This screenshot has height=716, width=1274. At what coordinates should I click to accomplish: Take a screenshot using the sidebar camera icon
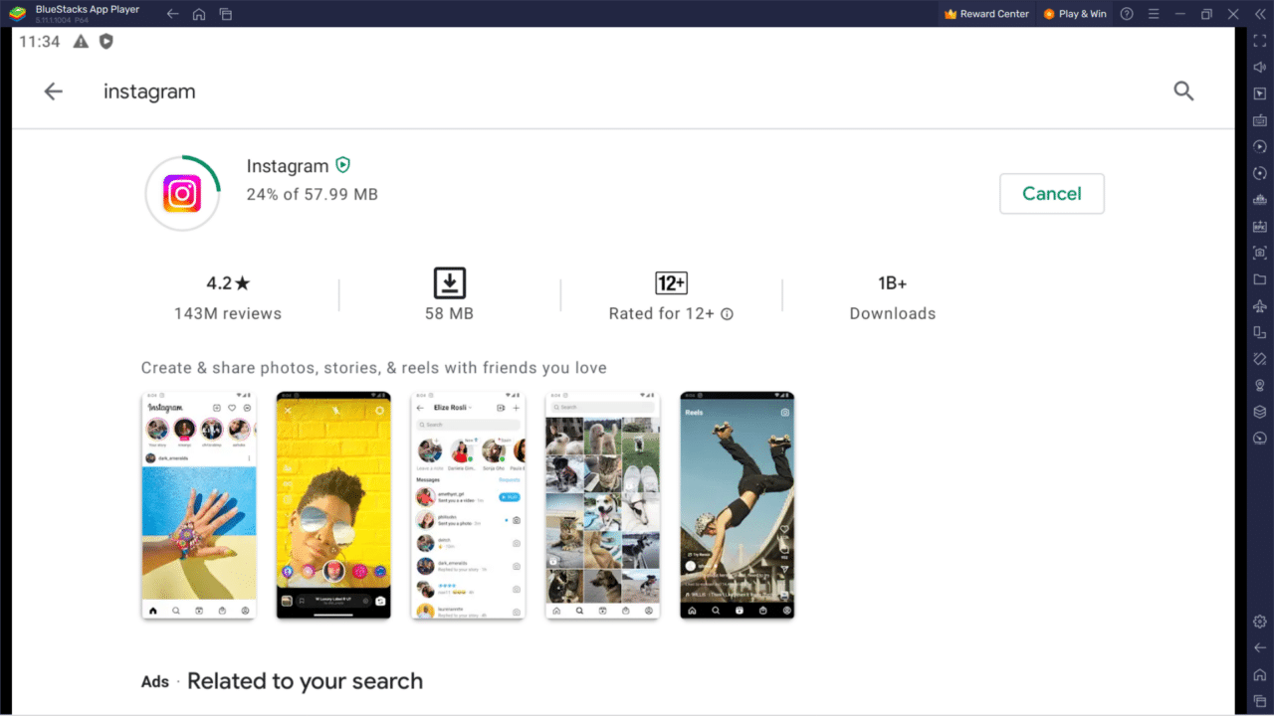[1259, 256]
